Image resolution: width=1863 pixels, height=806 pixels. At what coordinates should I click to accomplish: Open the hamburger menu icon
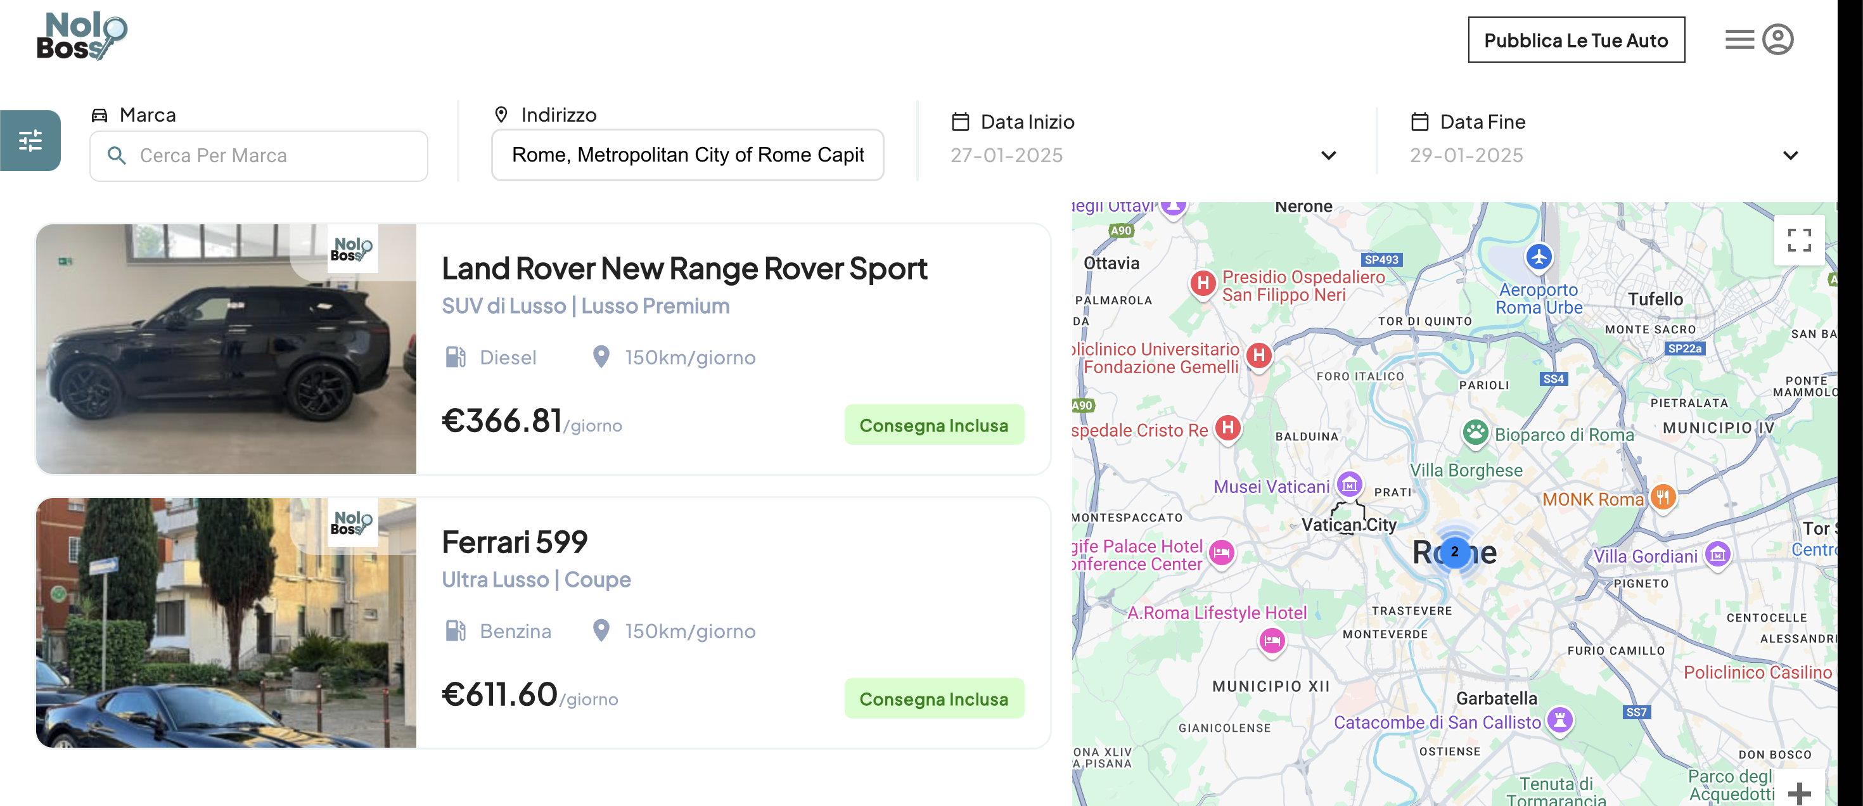[x=1739, y=40]
